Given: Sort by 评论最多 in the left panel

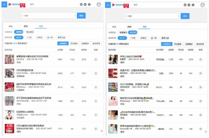Looking at the screenshot, I should pyautogui.click(x=74, y=44).
